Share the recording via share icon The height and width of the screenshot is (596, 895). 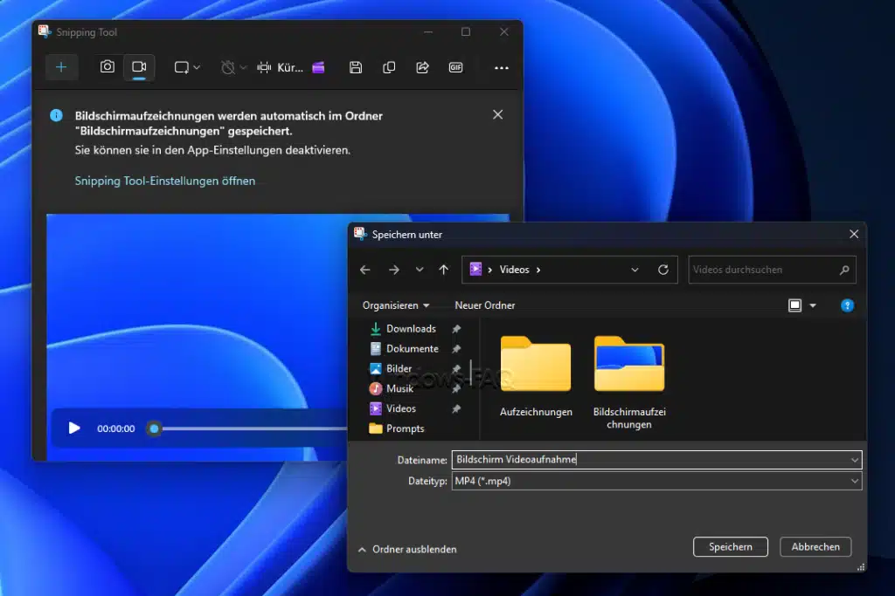[x=422, y=67]
